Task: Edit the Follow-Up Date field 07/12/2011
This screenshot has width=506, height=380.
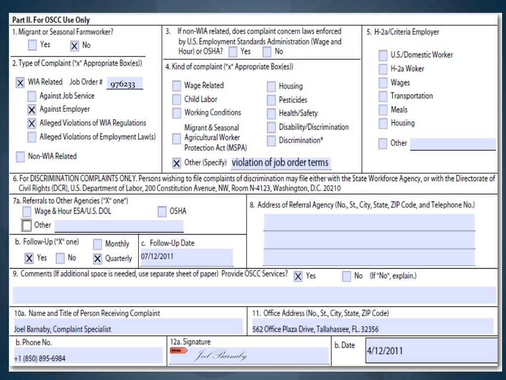Action: pyautogui.click(x=186, y=257)
